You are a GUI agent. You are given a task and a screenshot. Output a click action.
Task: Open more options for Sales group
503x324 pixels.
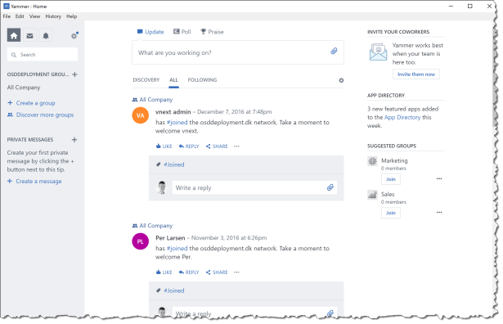pos(439,213)
